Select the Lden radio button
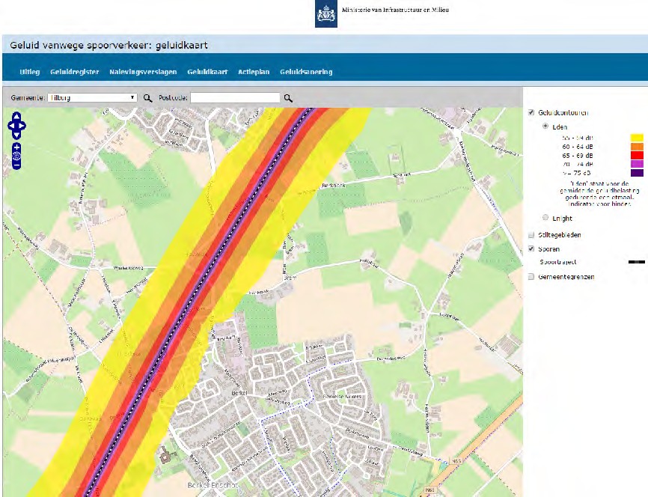The image size is (648, 497). (x=545, y=126)
